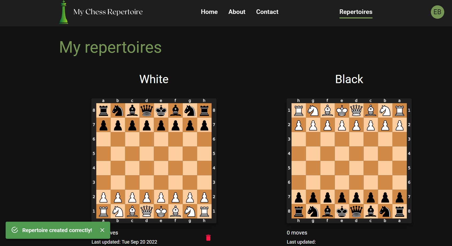
Task: Click the White board heading
Action: (154, 79)
